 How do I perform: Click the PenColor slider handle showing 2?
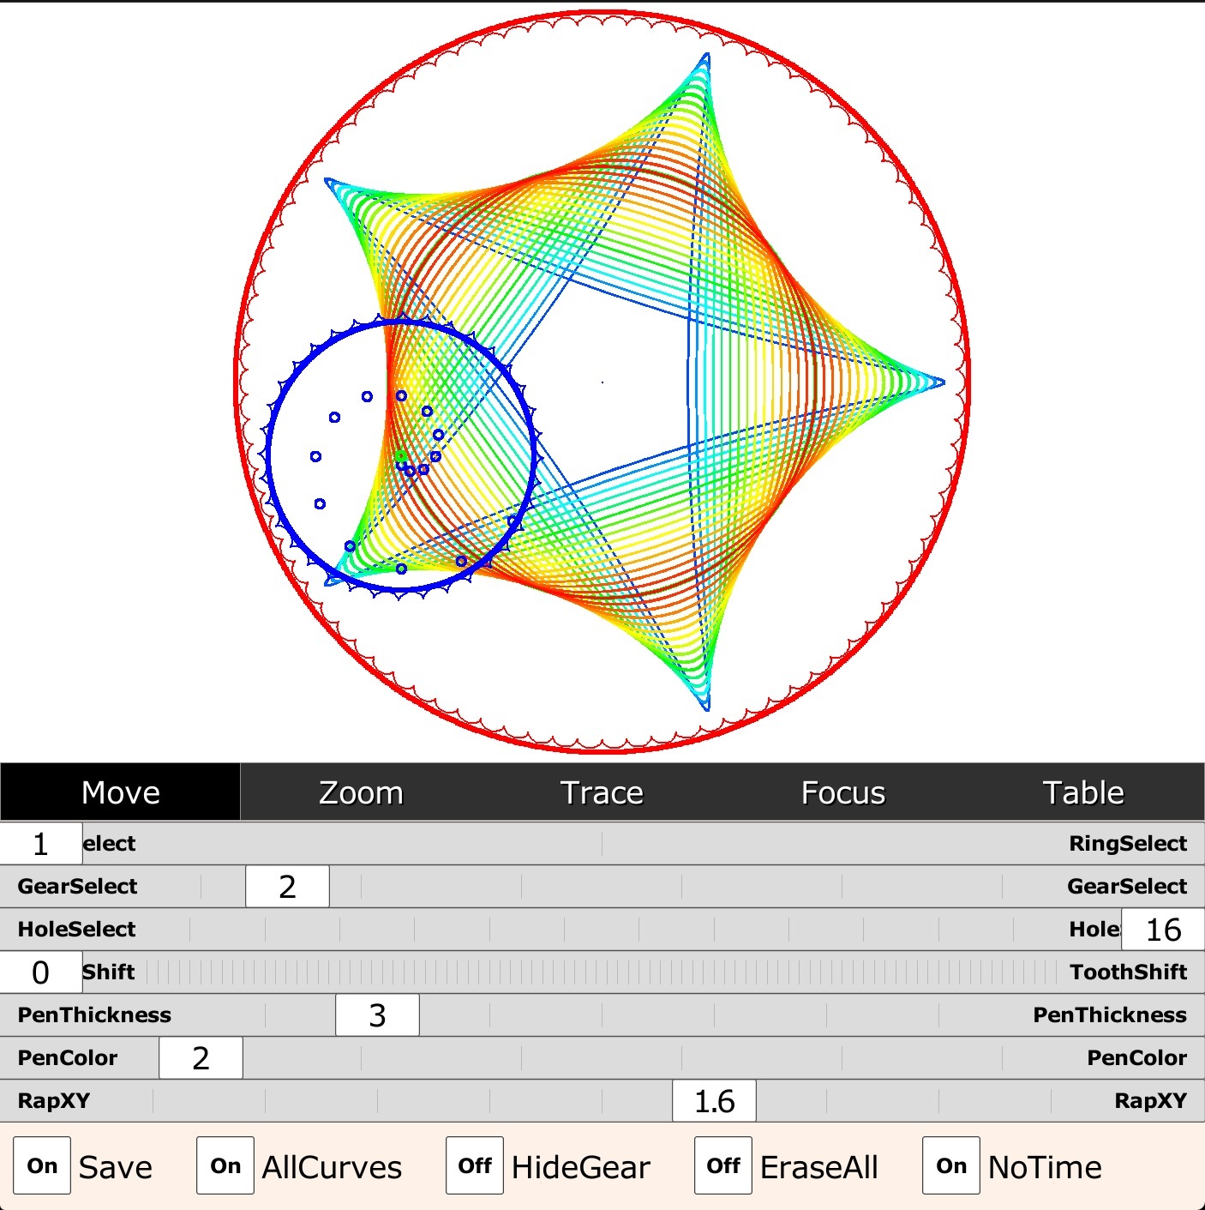(201, 1058)
